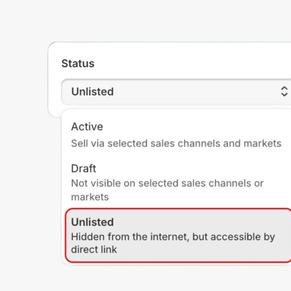Click blank area of Status card beside heading
This screenshot has width=291, height=291.
click(x=189, y=64)
